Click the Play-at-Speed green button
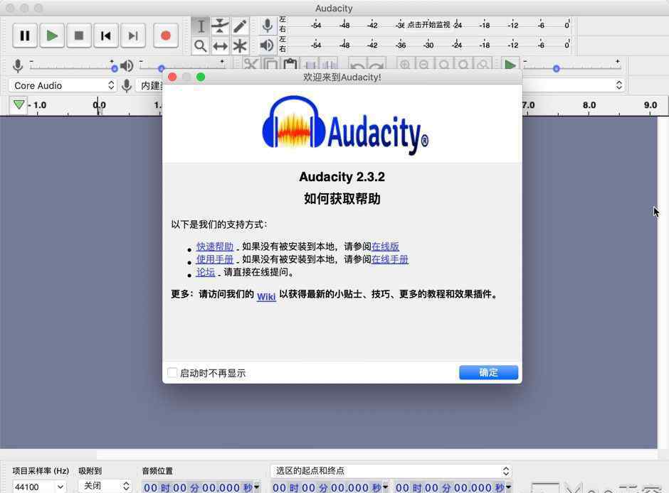 click(x=510, y=65)
